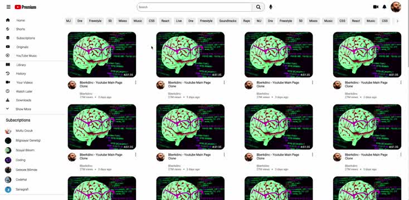Click channel avatar under second row's third video

(249, 157)
